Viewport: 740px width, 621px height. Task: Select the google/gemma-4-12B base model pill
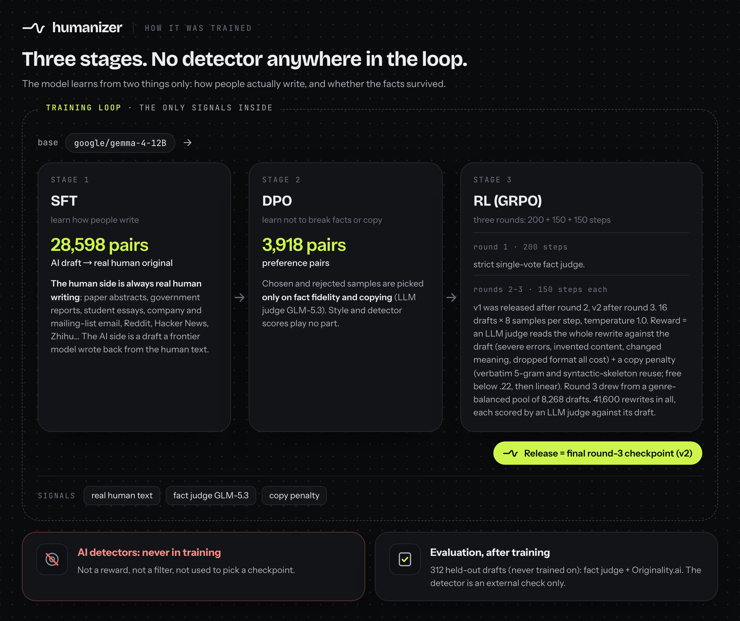tap(120, 143)
